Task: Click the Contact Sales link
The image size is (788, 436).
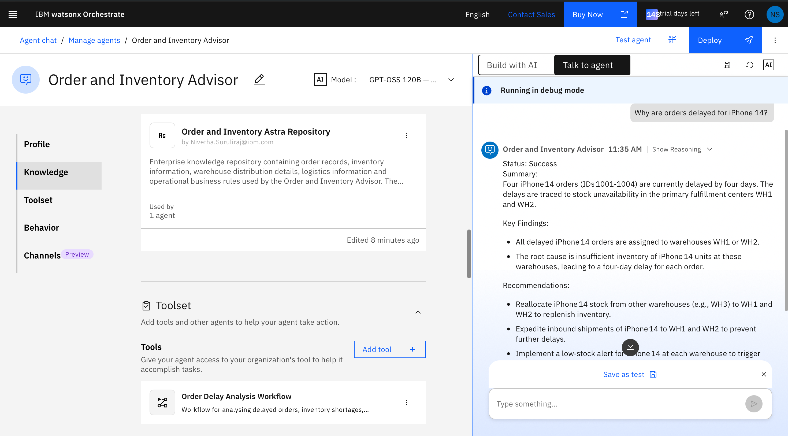Action: (531, 14)
